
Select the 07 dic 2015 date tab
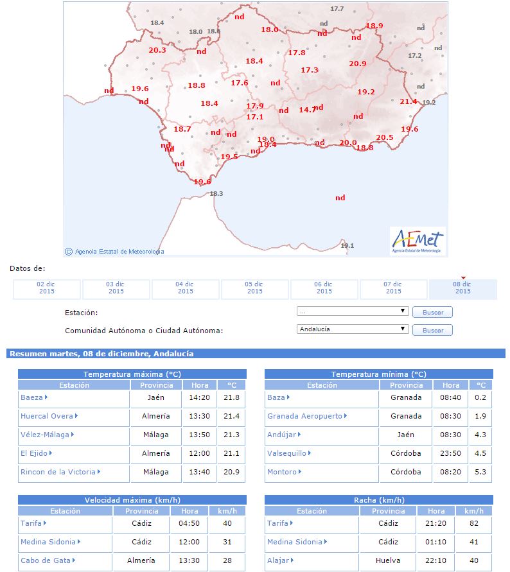coord(394,288)
